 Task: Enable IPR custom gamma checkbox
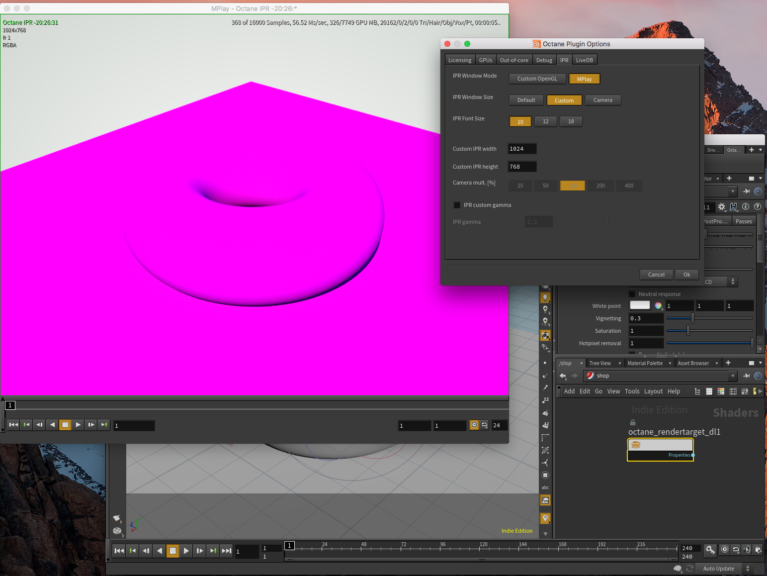pyautogui.click(x=457, y=205)
